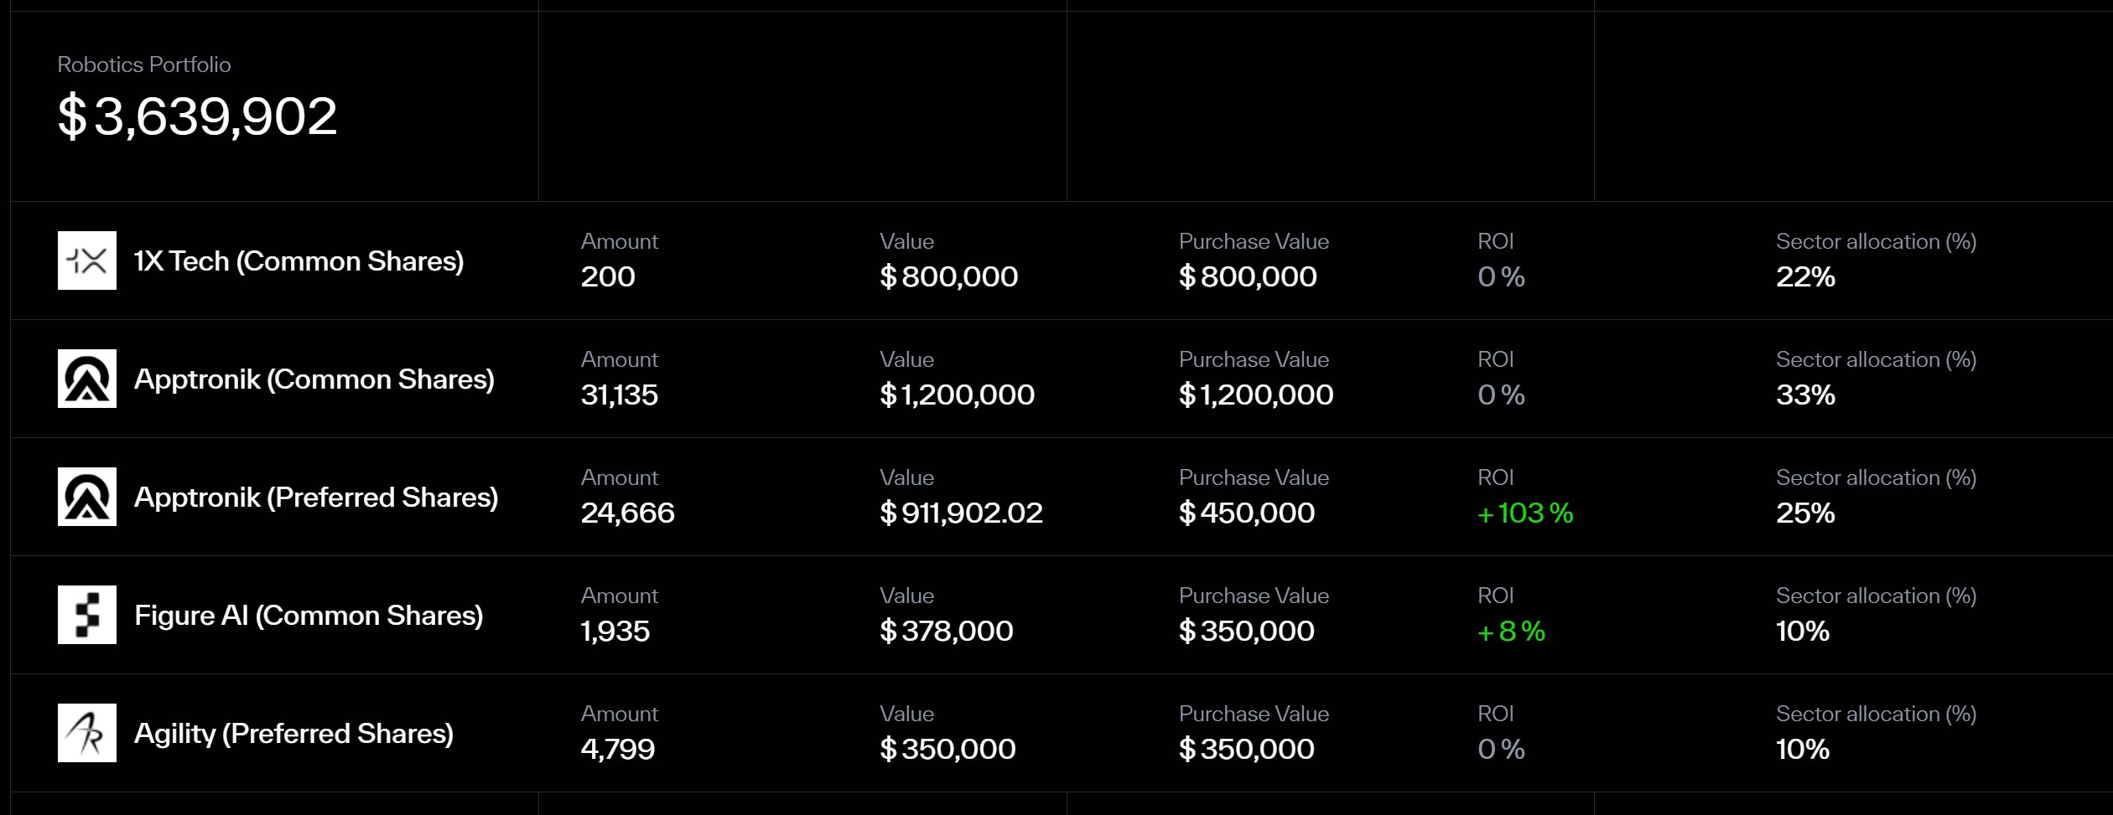
Task: Click the 1X Tech logo icon
Action: click(x=87, y=260)
